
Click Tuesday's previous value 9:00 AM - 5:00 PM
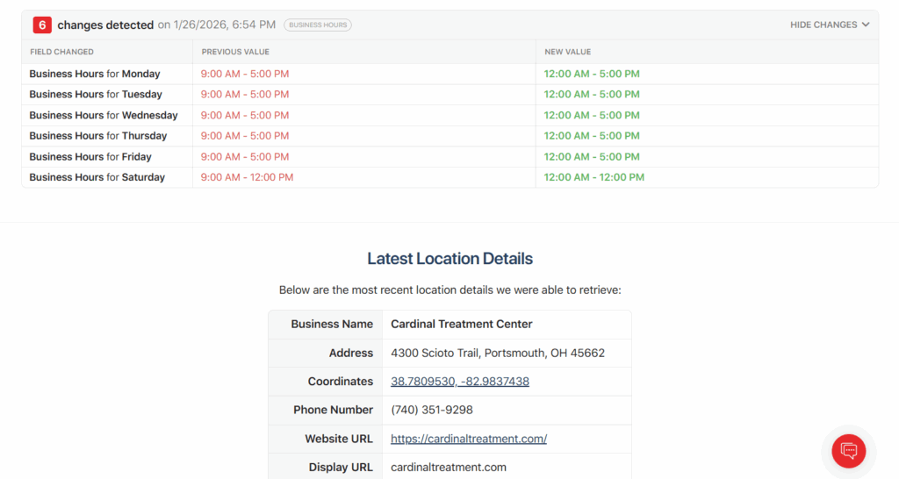coord(245,95)
